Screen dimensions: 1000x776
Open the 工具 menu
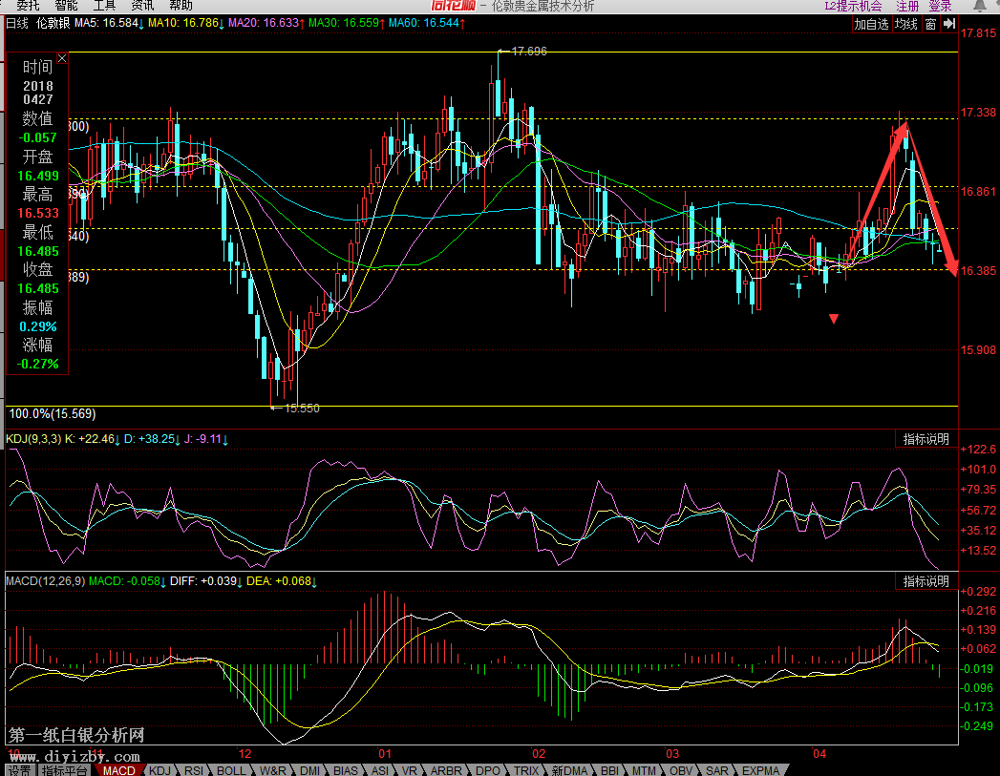(104, 6)
